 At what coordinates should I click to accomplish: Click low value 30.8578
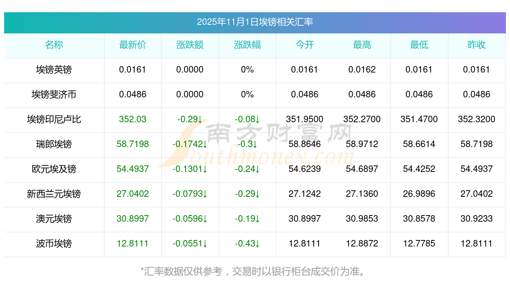coord(419,219)
